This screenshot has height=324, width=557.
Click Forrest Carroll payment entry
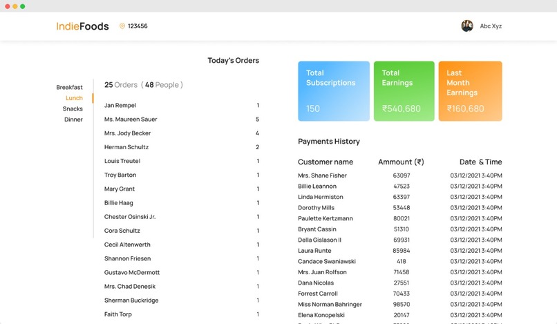318,294
